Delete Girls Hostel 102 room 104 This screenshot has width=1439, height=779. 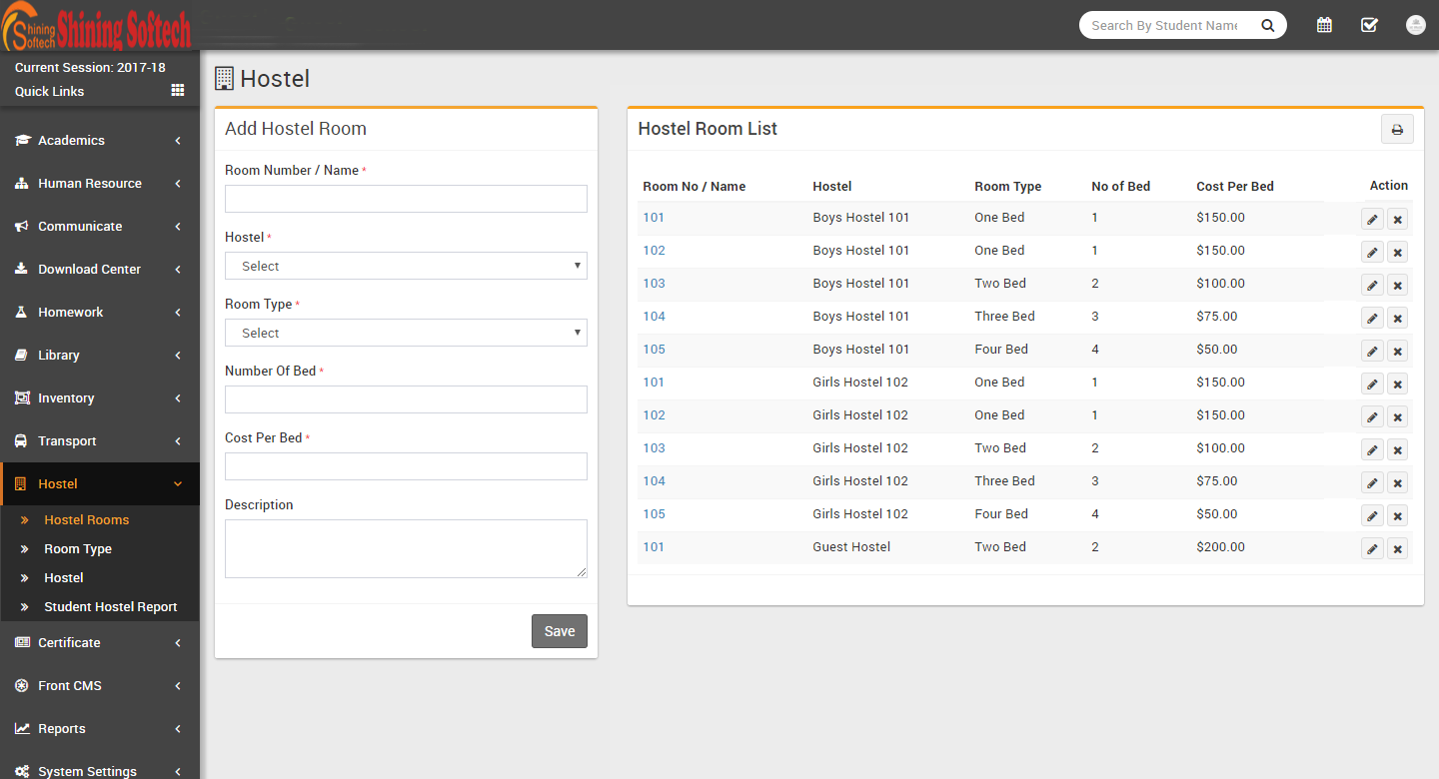click(x=1397, y=482)
